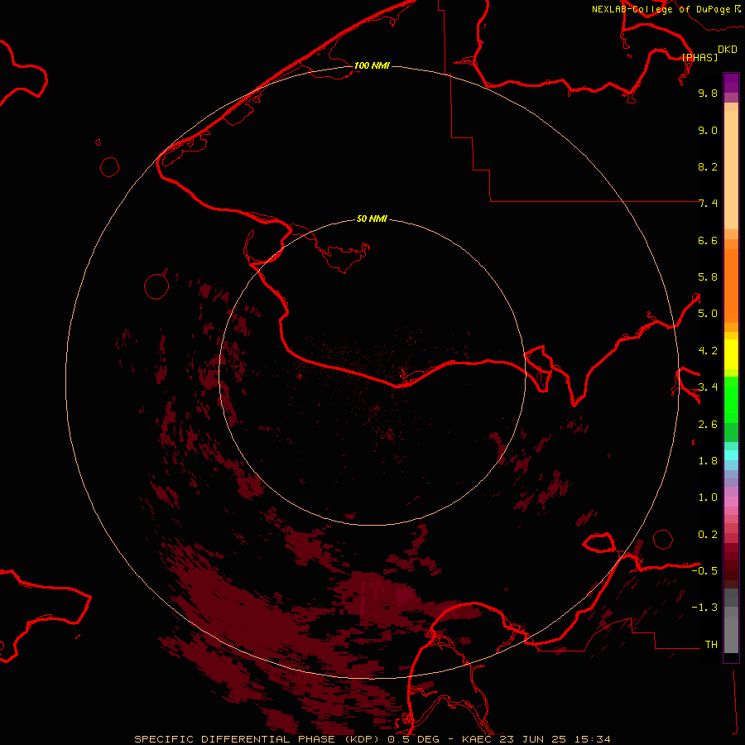
Task: Click the "DKD" label above the color bar
Action: click(728, 50)
